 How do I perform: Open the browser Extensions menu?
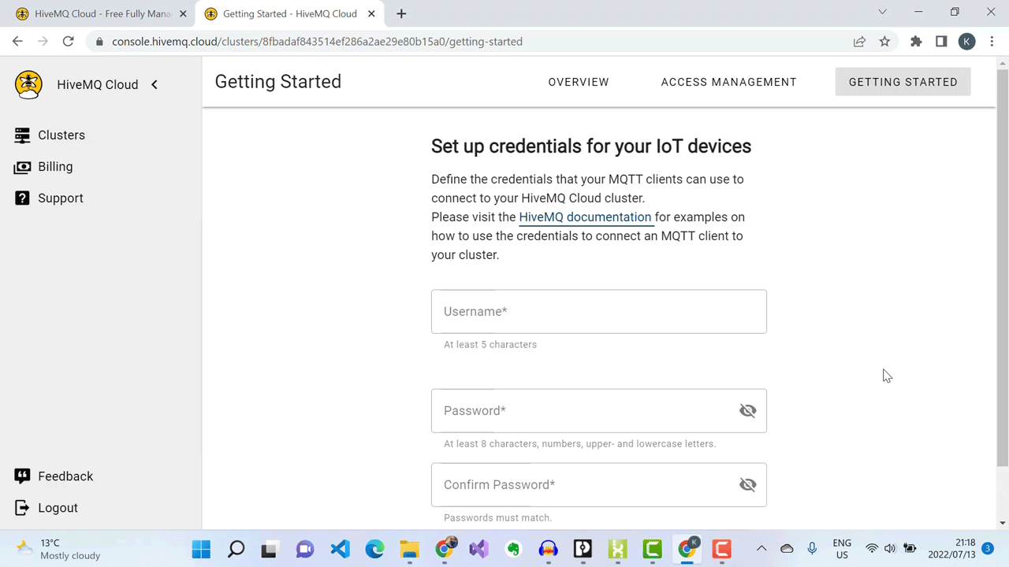click(x=916, y=42)
